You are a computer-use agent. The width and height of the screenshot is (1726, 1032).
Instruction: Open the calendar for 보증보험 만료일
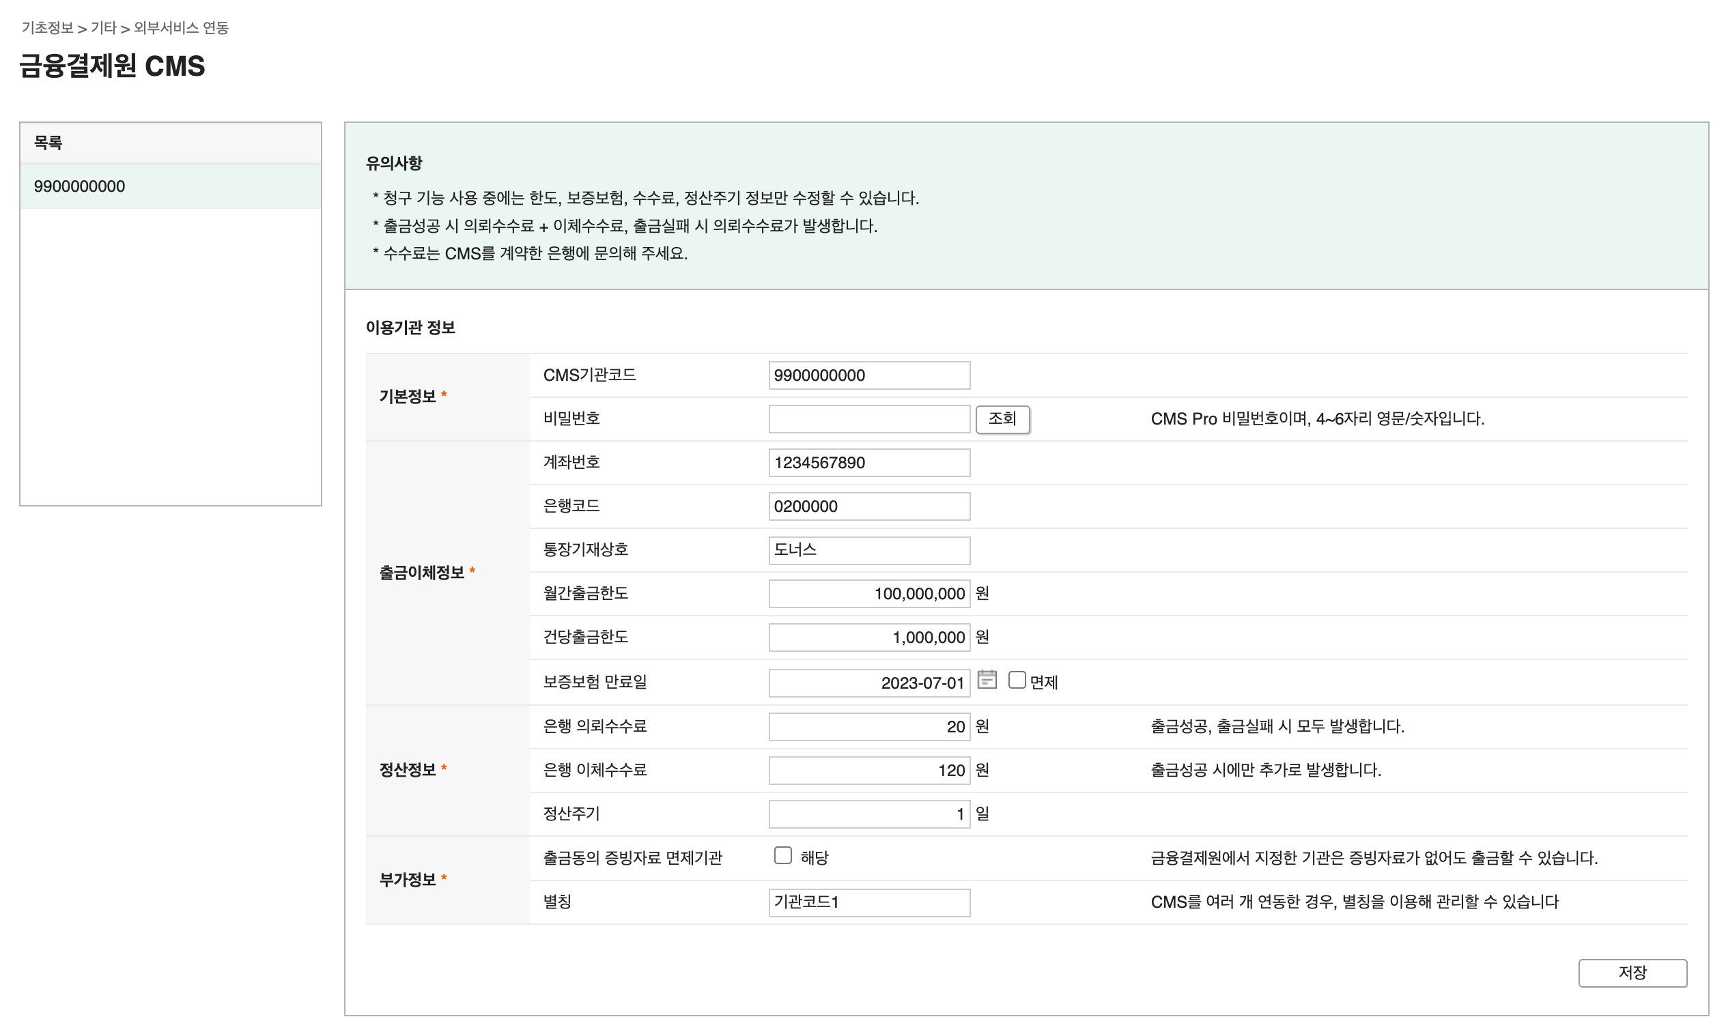tap(988, 680)
